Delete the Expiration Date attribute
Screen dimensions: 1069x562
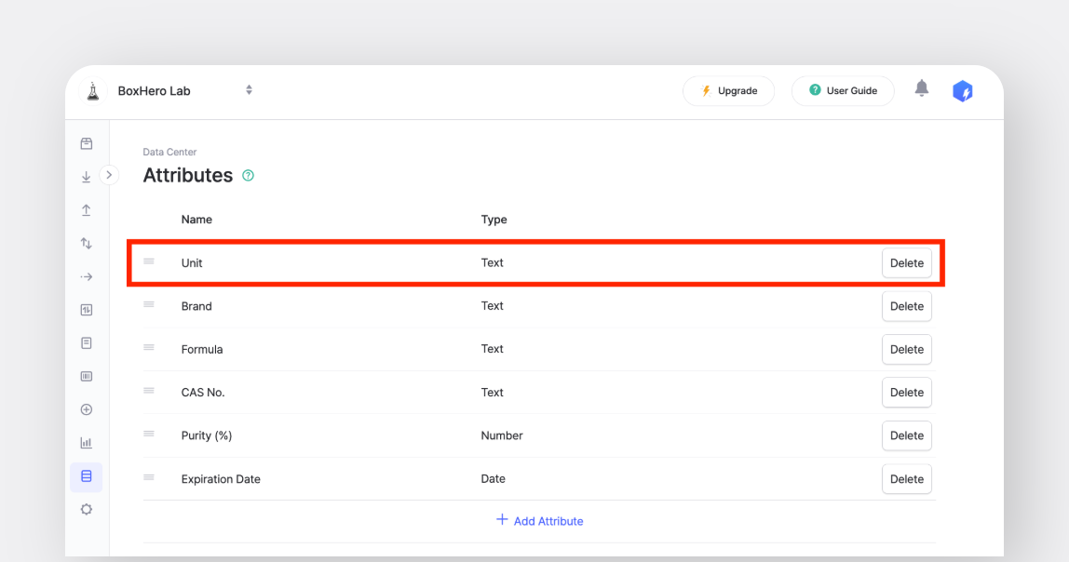[x=906, y=478]
